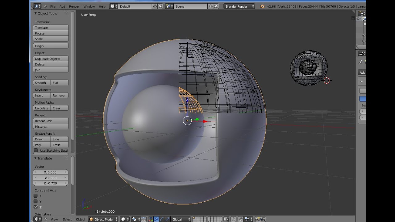Delete the current Scene with X
The height and width of the screenshot is (222, 395).
(216, 6)
